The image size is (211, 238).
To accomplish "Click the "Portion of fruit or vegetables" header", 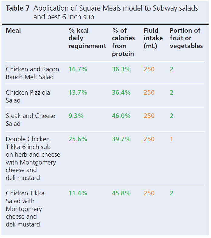I will point(186,38).
